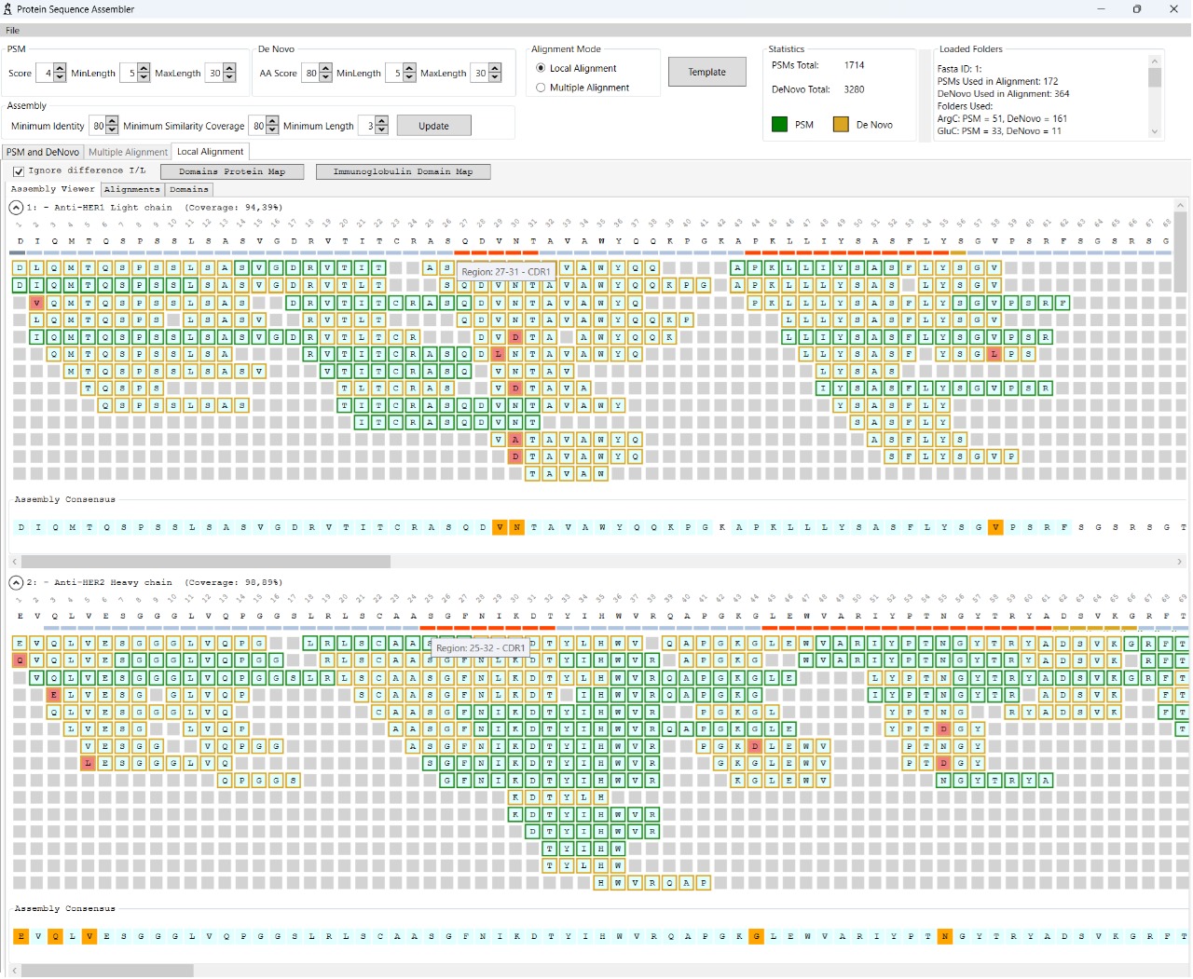Collapse the Anti-HER1 Light chain section
Screen dimensions: 1193x979
click(15, 207)
